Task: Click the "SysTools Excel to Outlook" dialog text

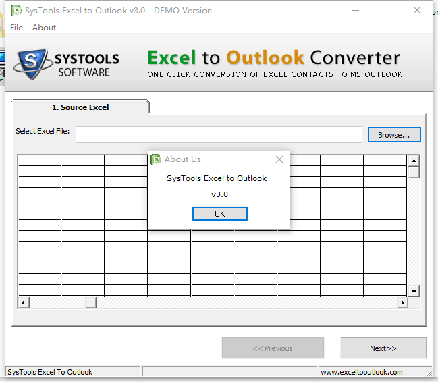Action: point(217,178)
